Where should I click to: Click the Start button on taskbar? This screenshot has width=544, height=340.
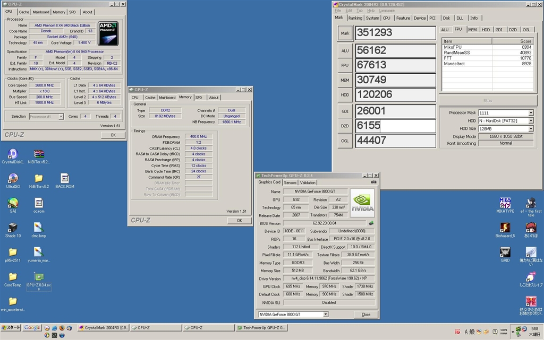pyautogui.click(x=11, y=328)
